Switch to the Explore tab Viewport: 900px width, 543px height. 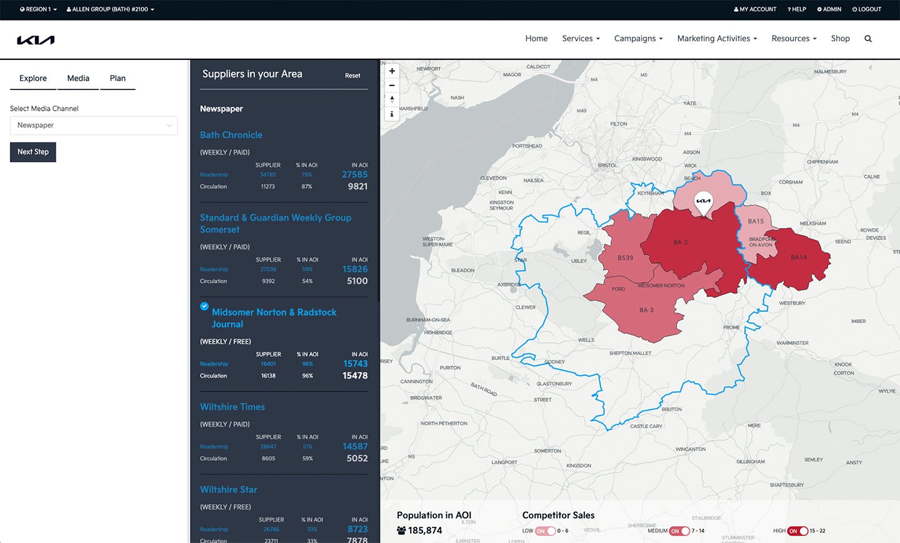click(33, 78)
